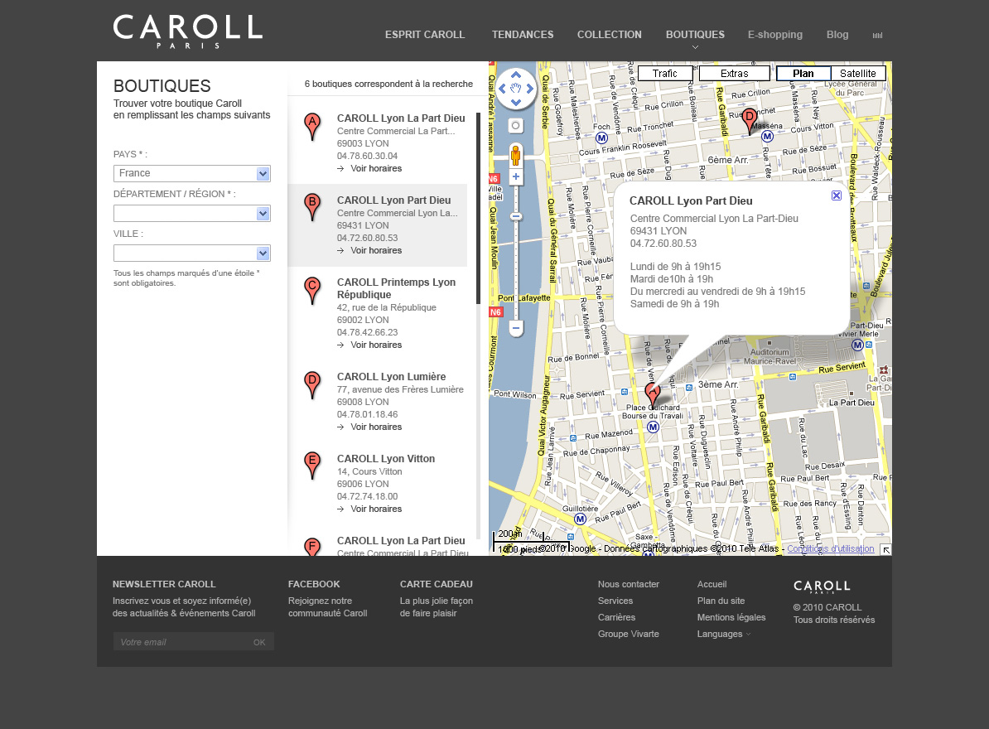
Task: Click the Foch metro station icon
Action: [601, 138]
